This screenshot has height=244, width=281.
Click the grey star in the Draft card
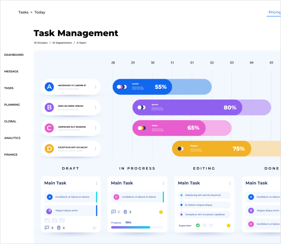point(94,227)
